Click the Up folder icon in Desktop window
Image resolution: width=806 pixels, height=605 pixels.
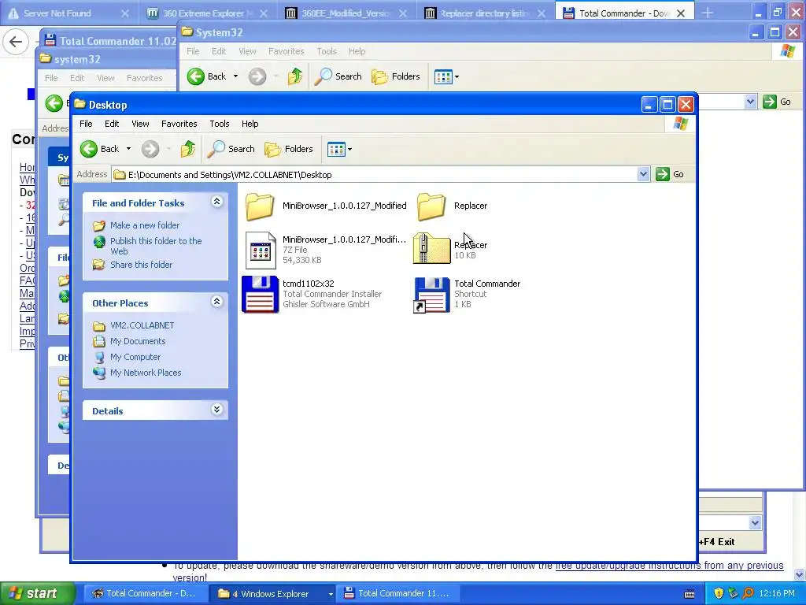click(188, 149)
